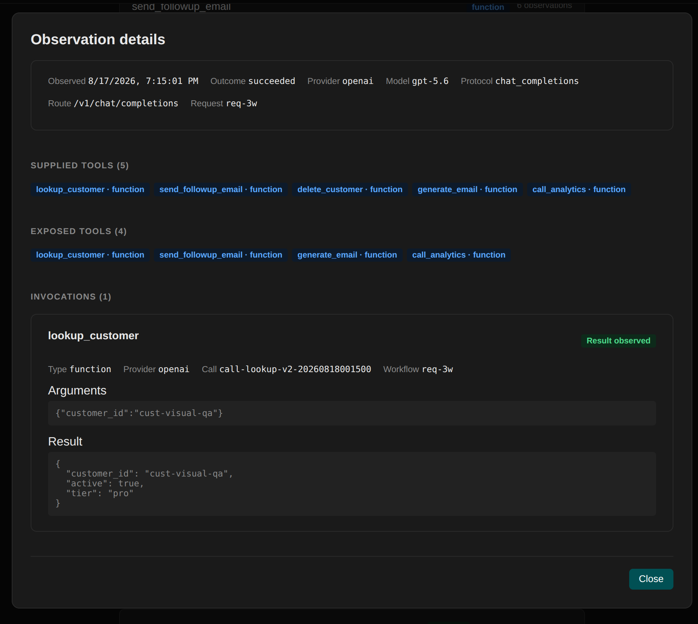This screenshot has width=698, height=624.
Task: Click the Request value 'req-3w' in header
Action: tap(241, 104)
